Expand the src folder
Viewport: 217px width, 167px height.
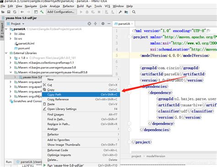11,39
